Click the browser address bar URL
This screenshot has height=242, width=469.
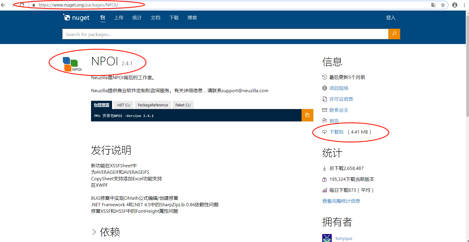coord(78,5)
